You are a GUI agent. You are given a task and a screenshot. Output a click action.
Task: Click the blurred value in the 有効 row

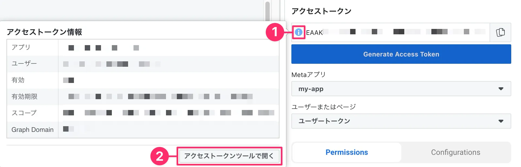(69, 80)
